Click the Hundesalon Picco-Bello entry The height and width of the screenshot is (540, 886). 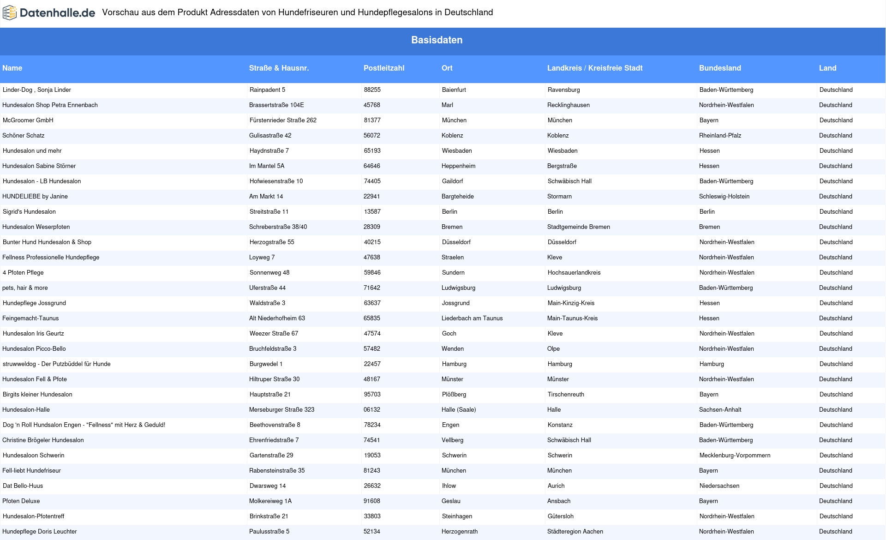34,348
